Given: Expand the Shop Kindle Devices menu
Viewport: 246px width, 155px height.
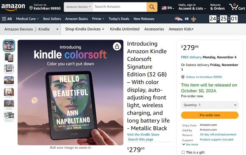Looking at the screenshot, I should 85,29.
